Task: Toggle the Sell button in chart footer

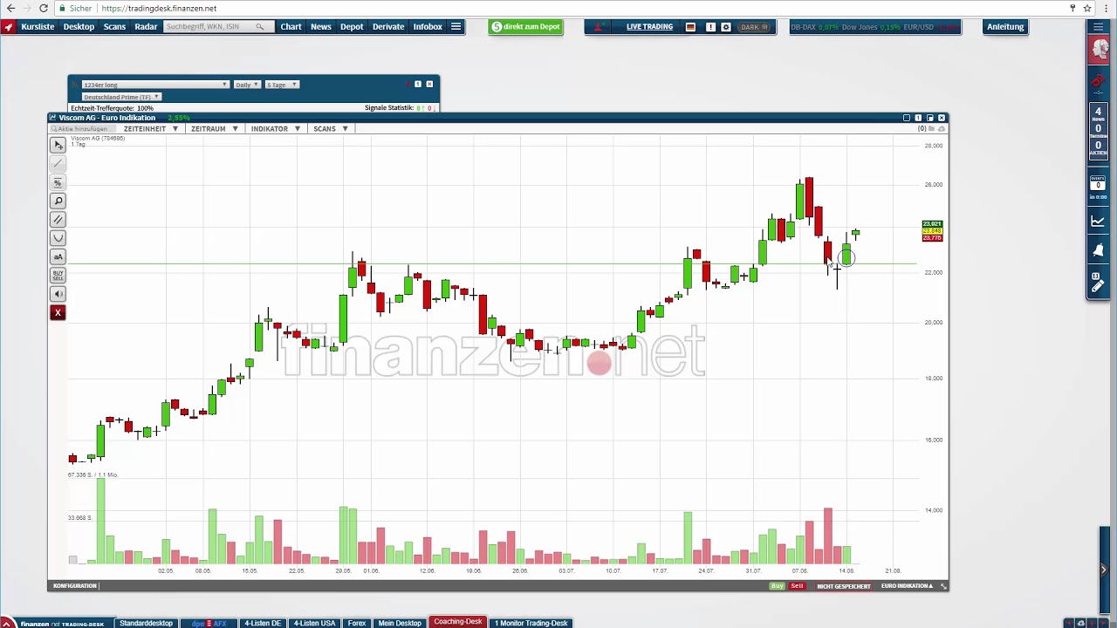Action: pyautogui.click(x=797, y=586)
